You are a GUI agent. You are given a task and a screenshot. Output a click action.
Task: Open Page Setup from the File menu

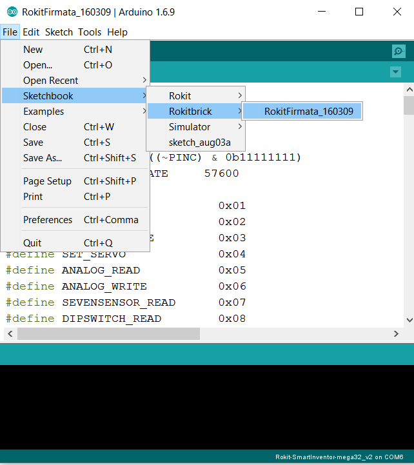point(75,181)
